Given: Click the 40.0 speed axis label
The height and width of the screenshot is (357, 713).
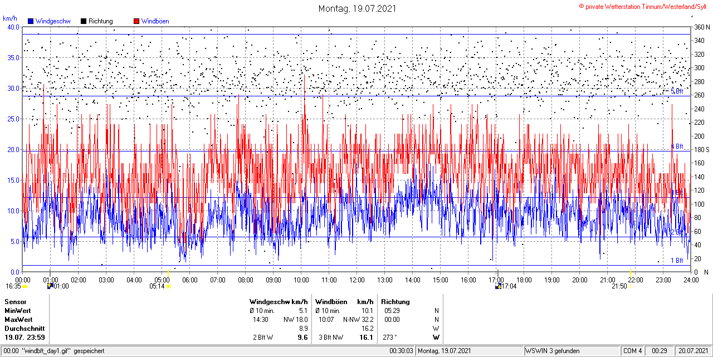Looking at the screenshot, I should (x=13, y=27).
